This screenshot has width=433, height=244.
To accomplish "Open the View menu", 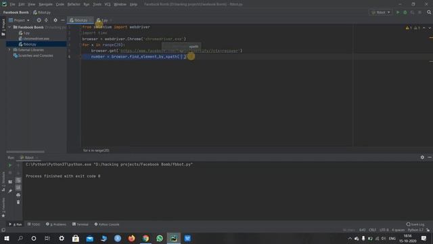I will (32, 4).
